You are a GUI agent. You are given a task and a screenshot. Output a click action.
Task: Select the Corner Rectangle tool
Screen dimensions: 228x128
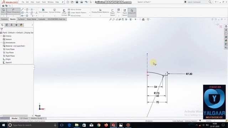click(x=22, y=13)
